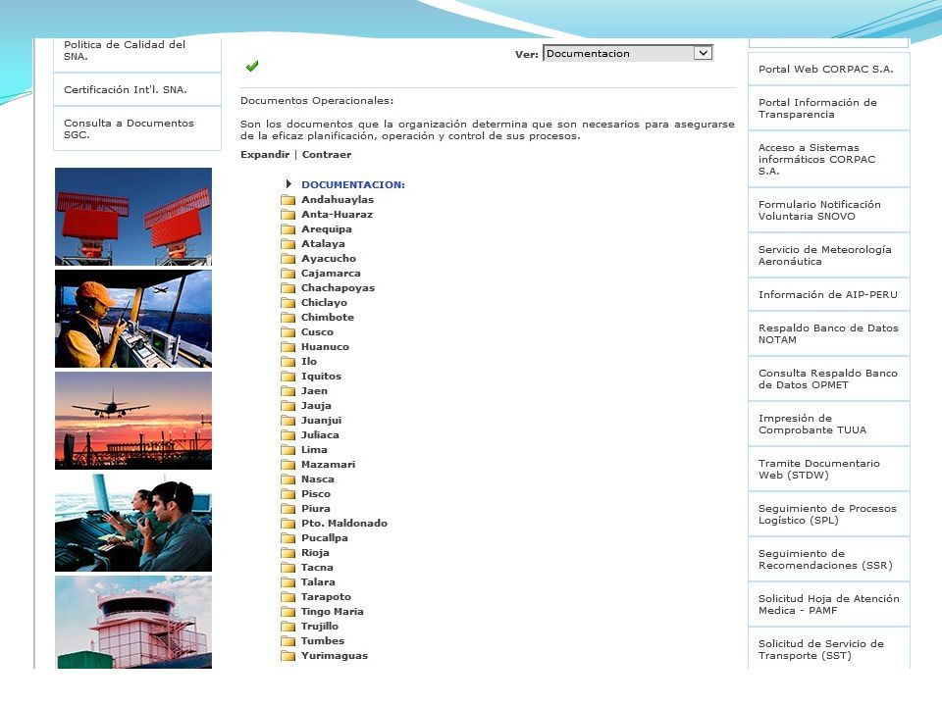Open Seguimiento de Procesos Logístico (SPL)
This screenshot has width=942, height=706.
pyautogui.click(x=829, y=514)
